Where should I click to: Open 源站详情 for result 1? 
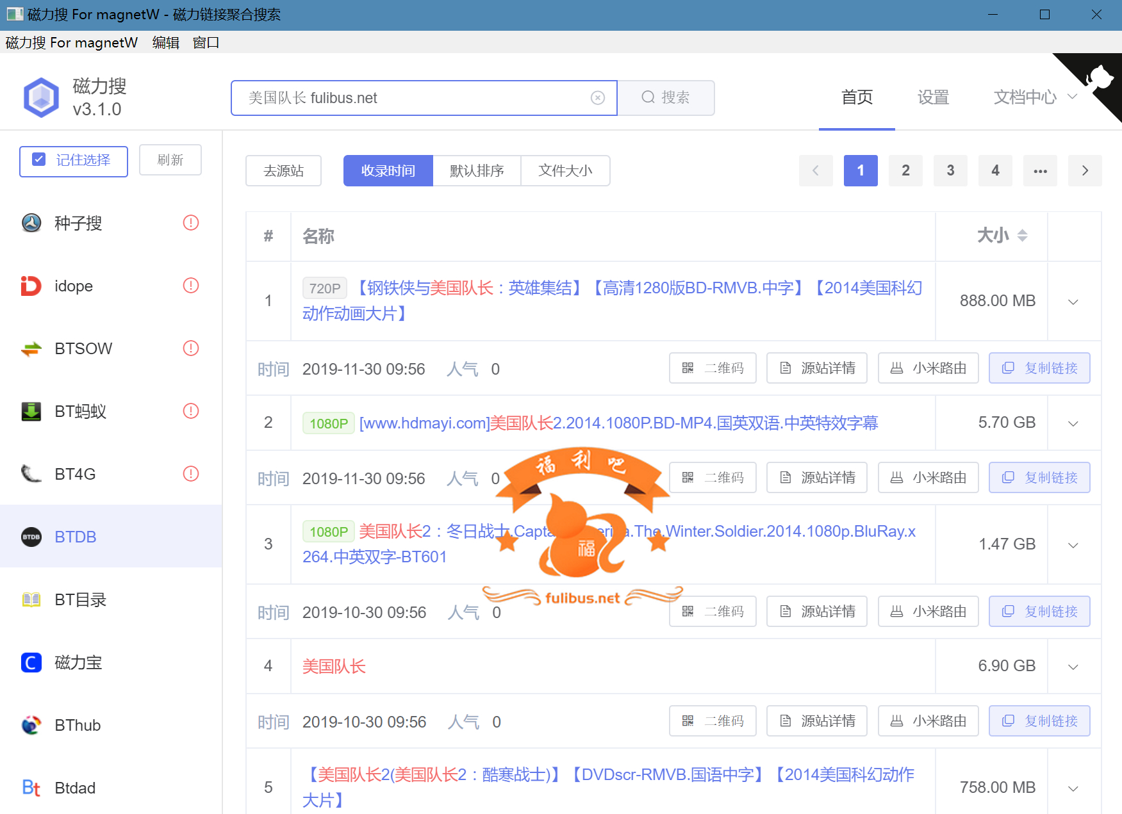[x=817, y=368]
